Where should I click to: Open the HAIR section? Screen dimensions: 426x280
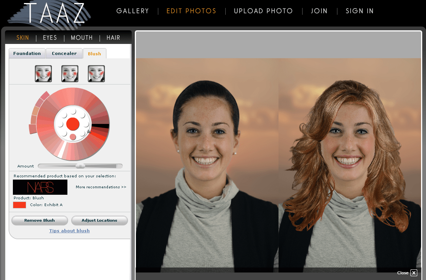point(113,38)
